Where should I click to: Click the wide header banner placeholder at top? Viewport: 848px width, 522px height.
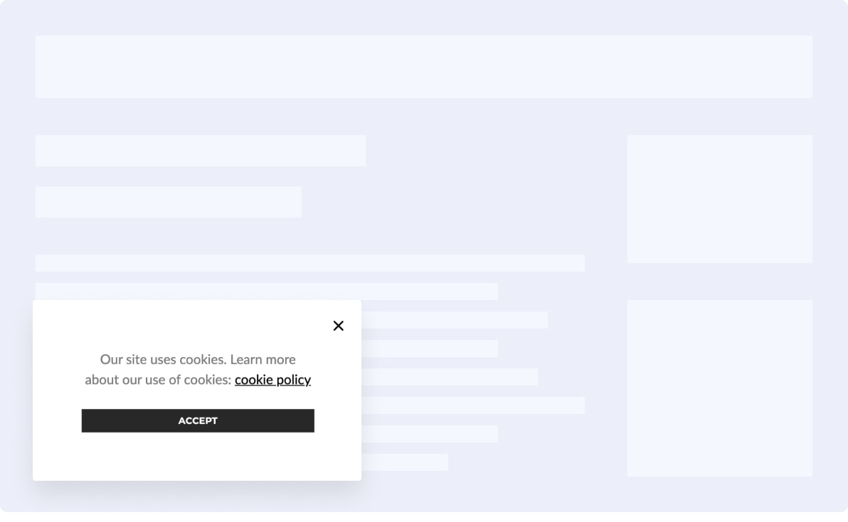coord(424,67)
